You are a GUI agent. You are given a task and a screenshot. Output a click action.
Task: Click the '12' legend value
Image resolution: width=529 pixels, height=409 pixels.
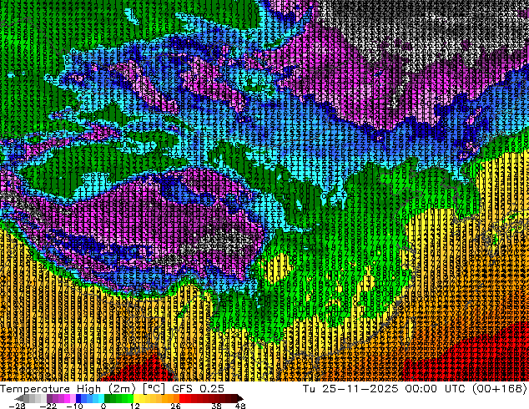(x=135, y=406)
